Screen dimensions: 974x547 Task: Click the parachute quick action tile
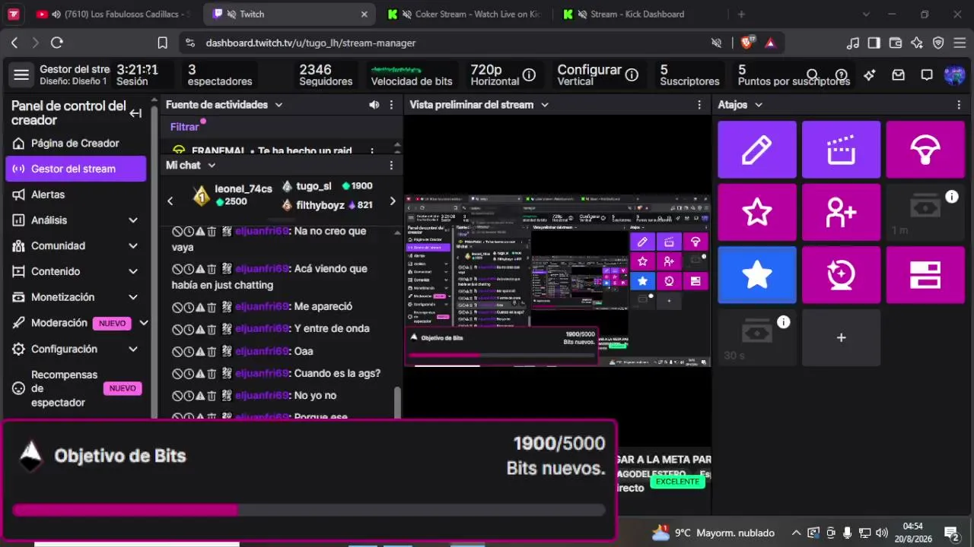(925, 150)
